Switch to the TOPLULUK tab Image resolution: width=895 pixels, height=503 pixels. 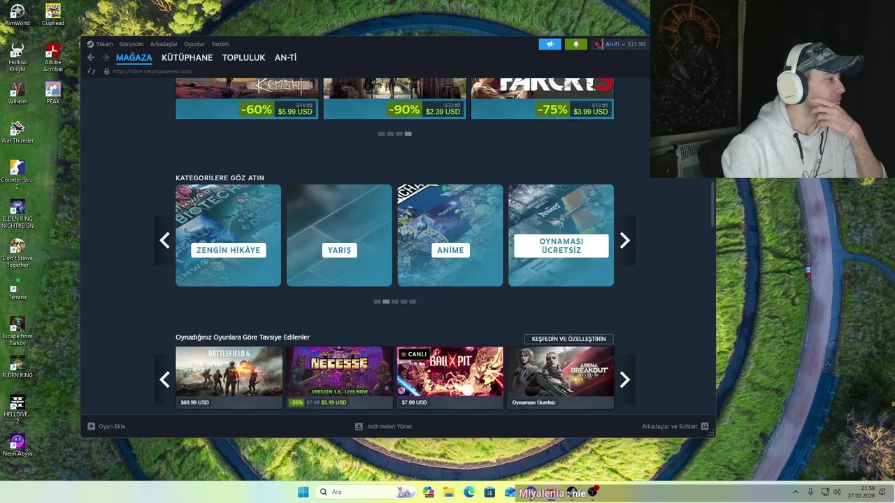[243, 58]
